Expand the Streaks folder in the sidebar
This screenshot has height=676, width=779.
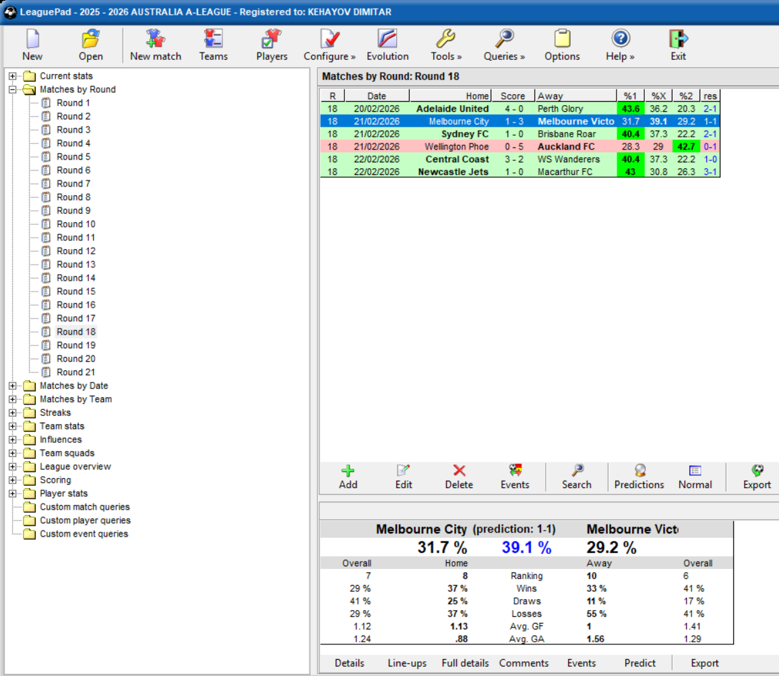[13, 413]
